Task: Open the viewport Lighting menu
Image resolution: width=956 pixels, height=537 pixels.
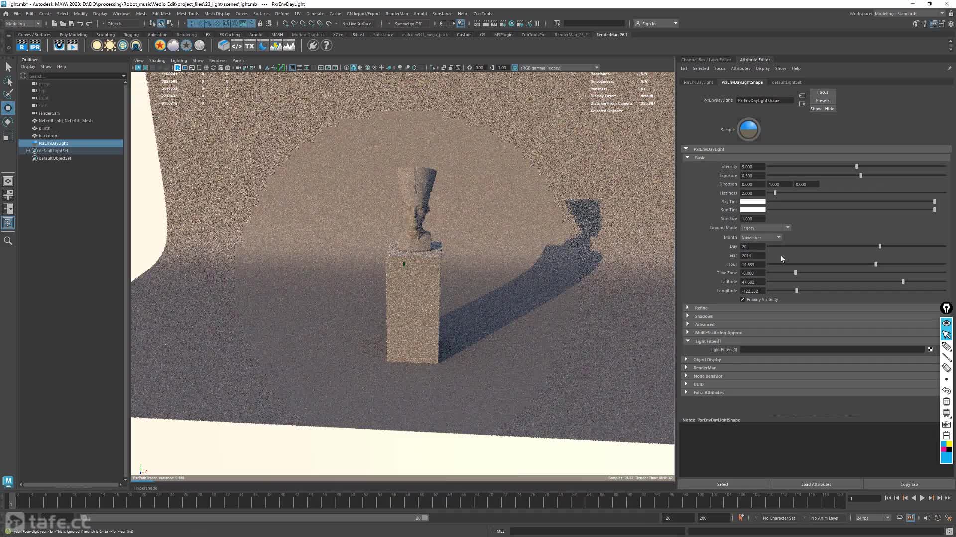Action: click(179, 61)
